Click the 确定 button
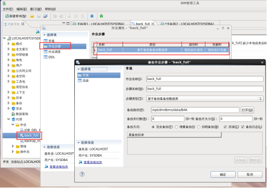 [x=223, y=175]
